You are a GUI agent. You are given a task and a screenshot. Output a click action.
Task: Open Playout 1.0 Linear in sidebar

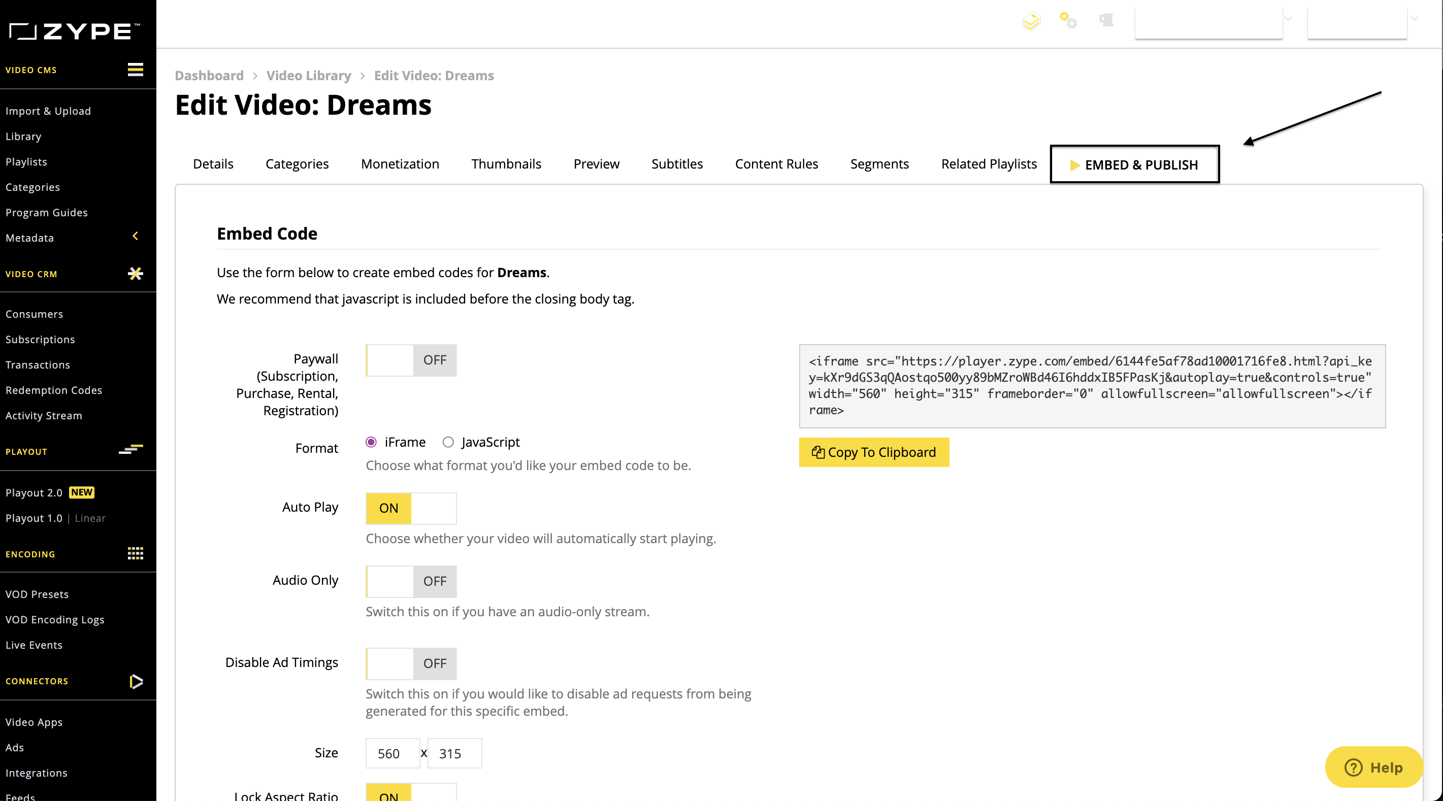tap(55, 518)
